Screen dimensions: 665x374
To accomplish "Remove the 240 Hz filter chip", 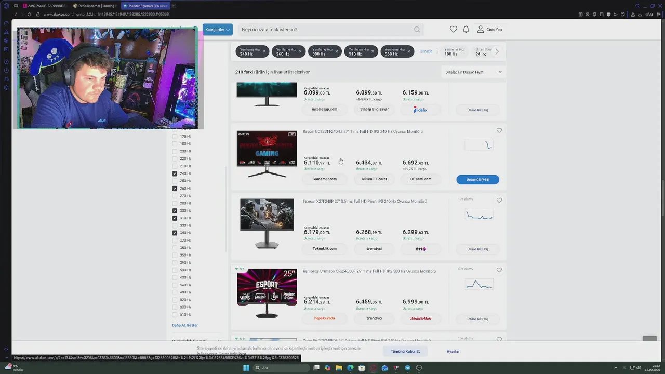I will click(264, 51).
